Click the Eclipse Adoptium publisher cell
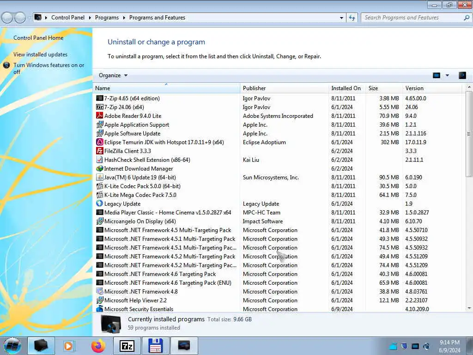The image size is (473, 355). tap(264, 142)
